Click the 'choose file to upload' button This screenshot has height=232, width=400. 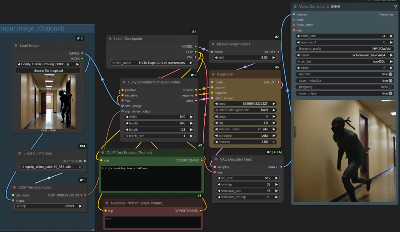point(48,71)
